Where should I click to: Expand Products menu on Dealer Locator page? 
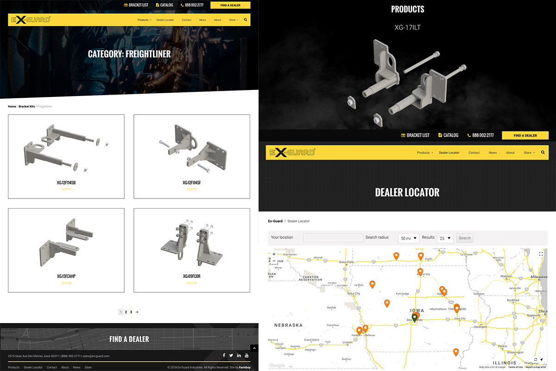[x=425, y=153]
